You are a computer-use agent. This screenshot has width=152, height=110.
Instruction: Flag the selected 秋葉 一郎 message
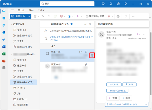click(x=86, y=52)
